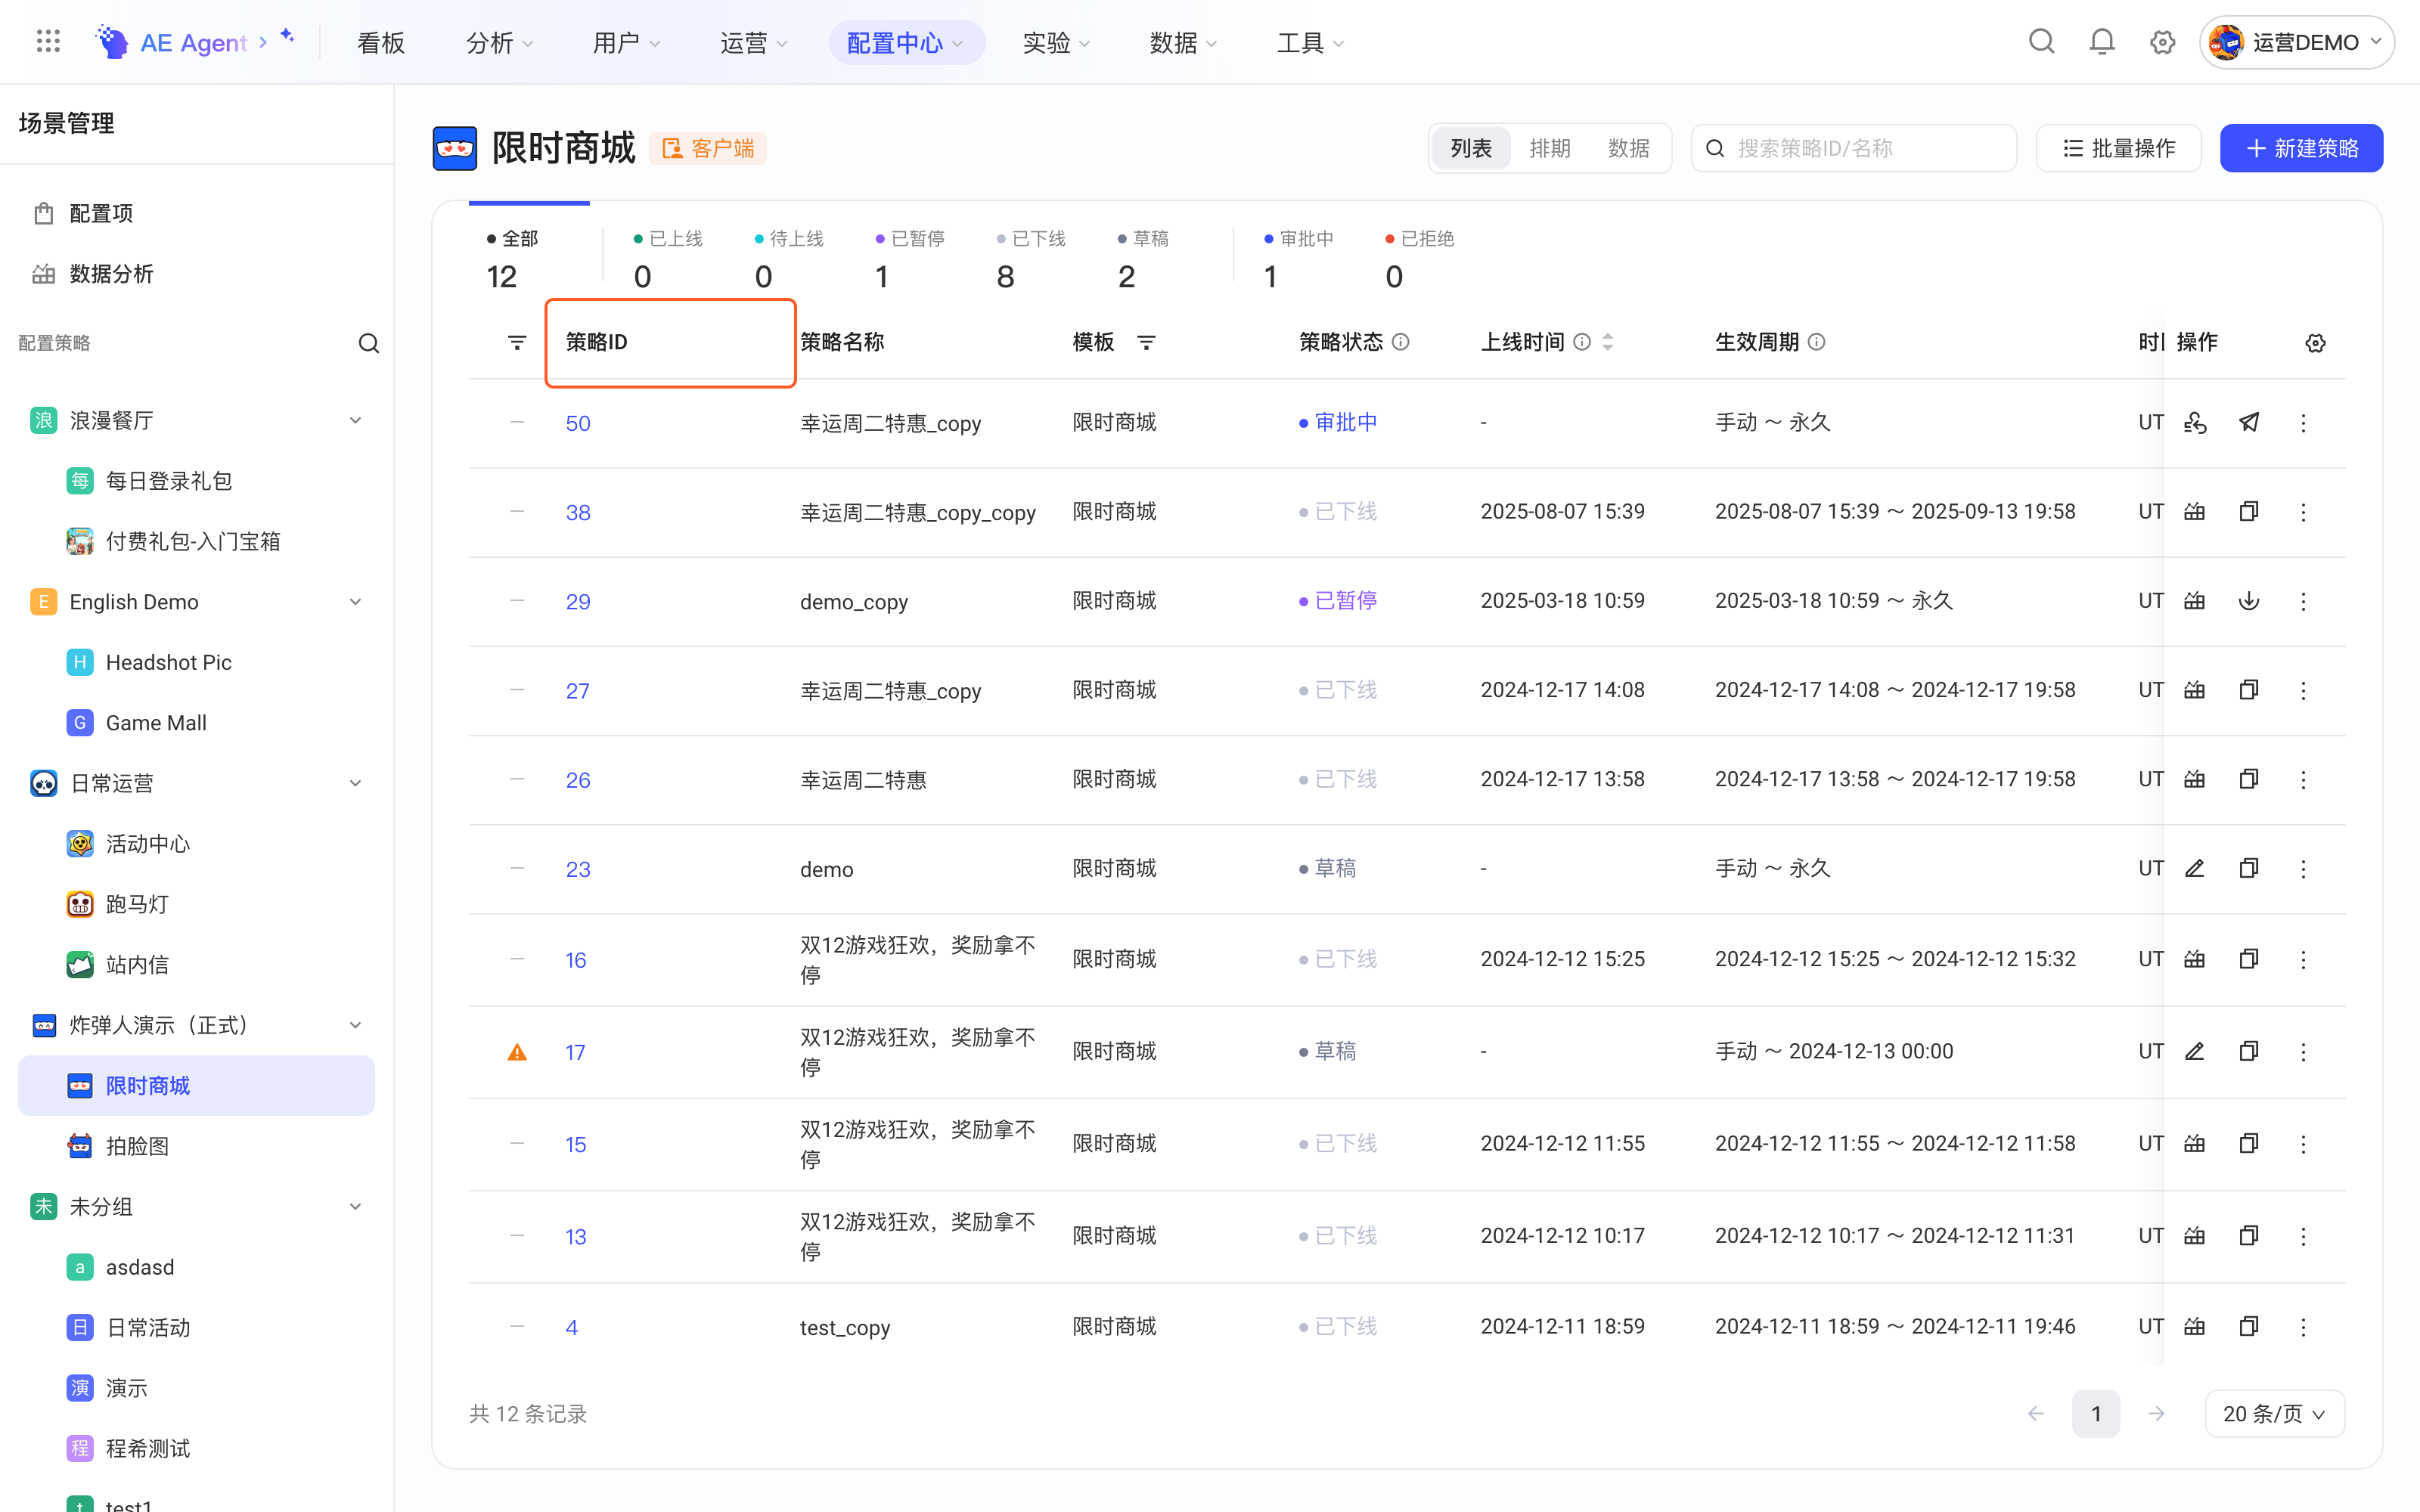Click the global search magnifier icon
This screenshot has height=1512, width=2420.
2041,42
